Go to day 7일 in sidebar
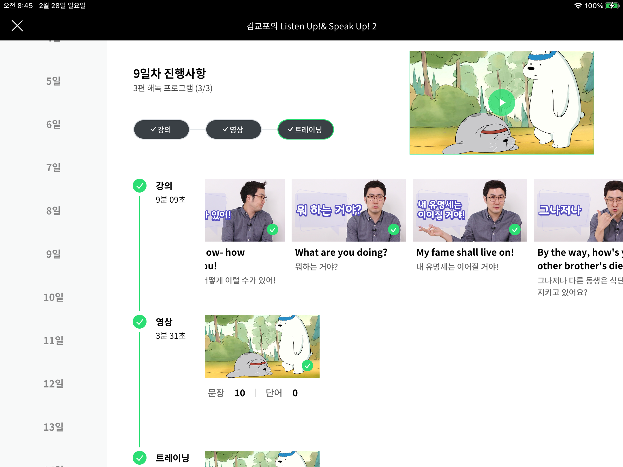The height and width of the screenshot is (467, 623). coord(53,167)
